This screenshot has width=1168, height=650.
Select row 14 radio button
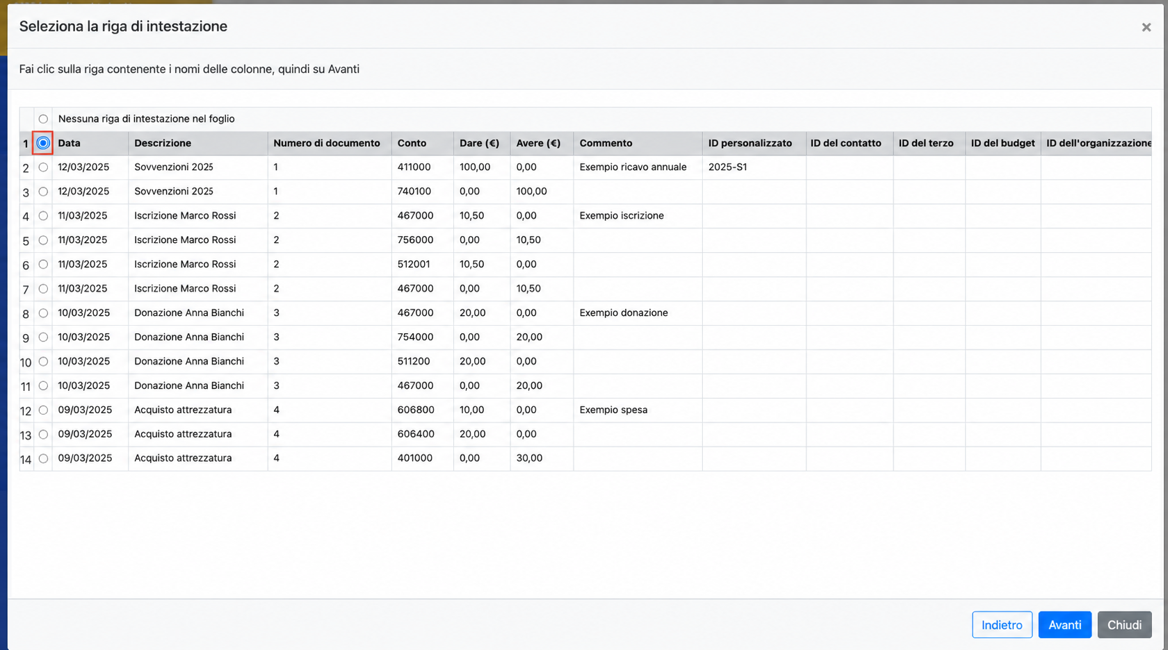(43, 459)
